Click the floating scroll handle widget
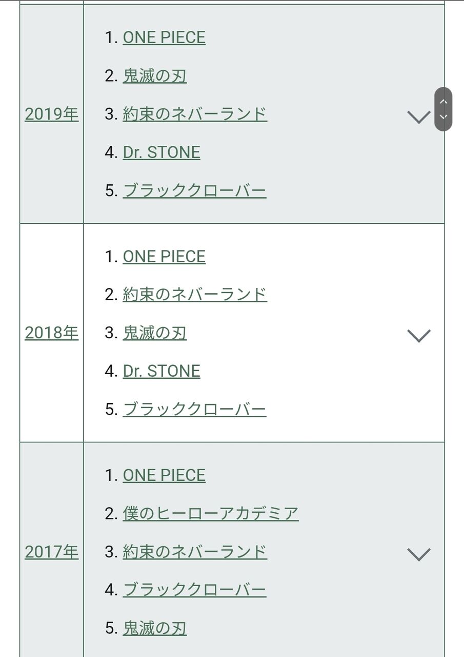464x657 pixels. coord(443,109)
